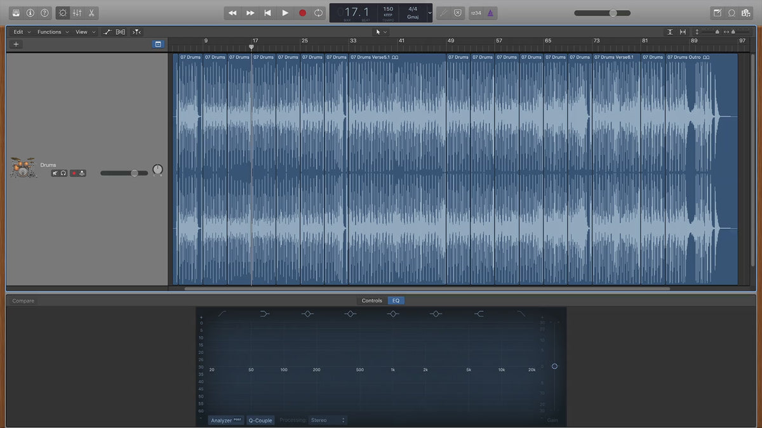The image size is (762, 428).
Task: Open the Library panel
Action: coord(16,13)
